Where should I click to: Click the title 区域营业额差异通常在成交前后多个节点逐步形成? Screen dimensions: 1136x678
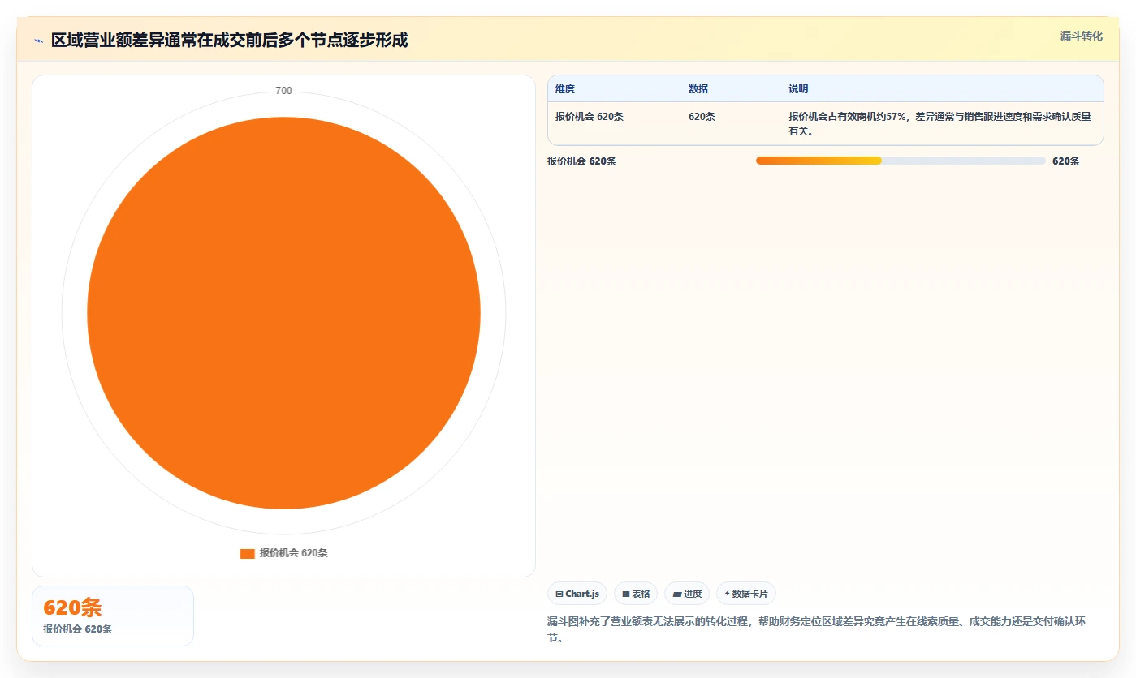229,40
